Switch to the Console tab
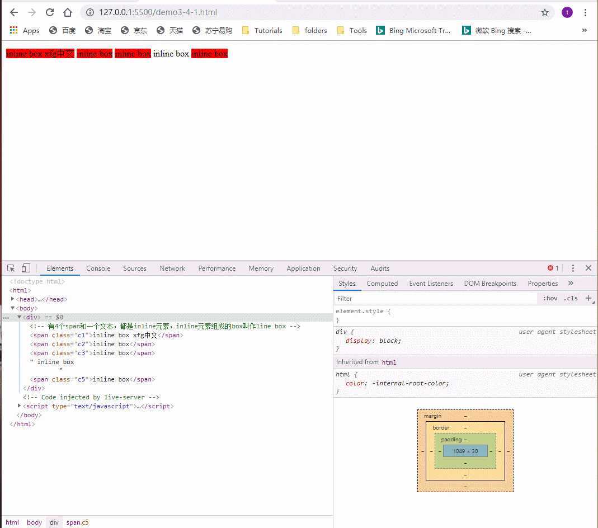The height and width of the screenshot is (528, 598). coord(98,268)
